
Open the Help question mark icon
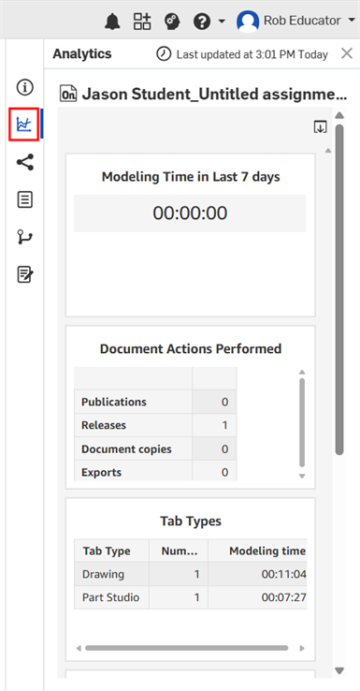(202, 21)
